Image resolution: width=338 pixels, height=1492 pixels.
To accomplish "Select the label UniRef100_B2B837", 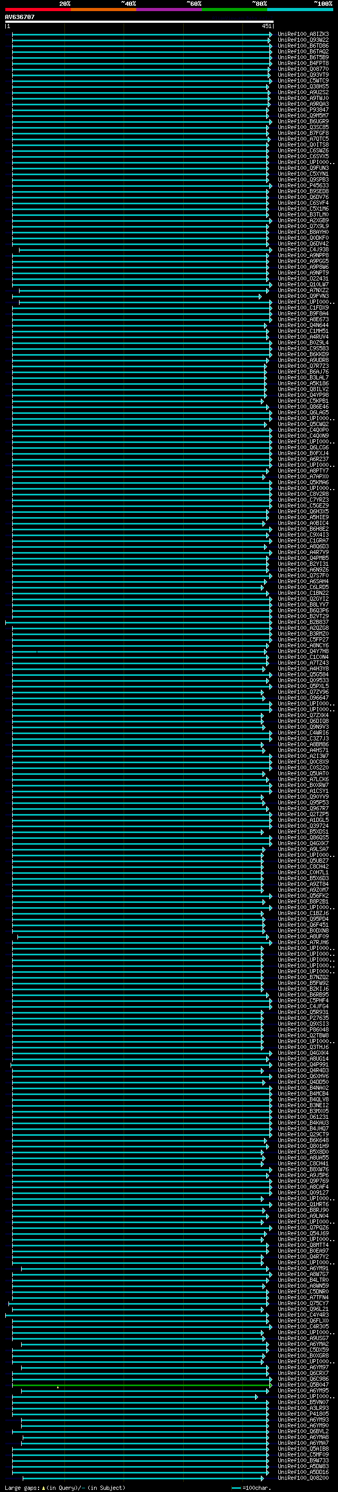I will pyautogui.click(x=303, y=622).
